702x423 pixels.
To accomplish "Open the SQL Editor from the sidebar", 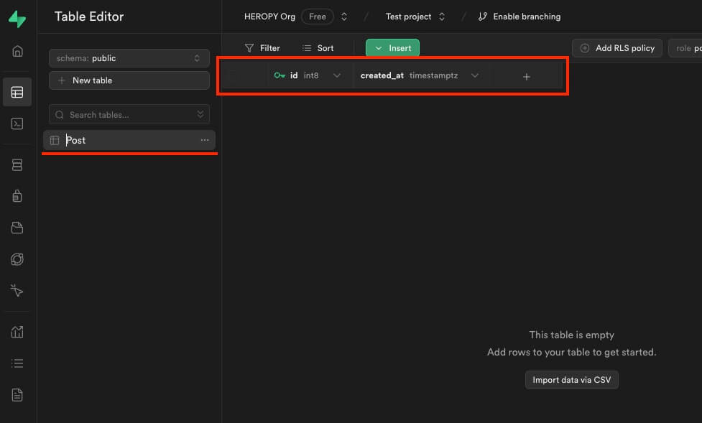I will point(17,124).
